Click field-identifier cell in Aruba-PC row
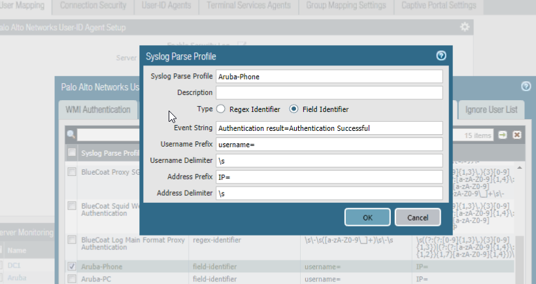This screenshot has width=536, height=284. pos(214,279)
